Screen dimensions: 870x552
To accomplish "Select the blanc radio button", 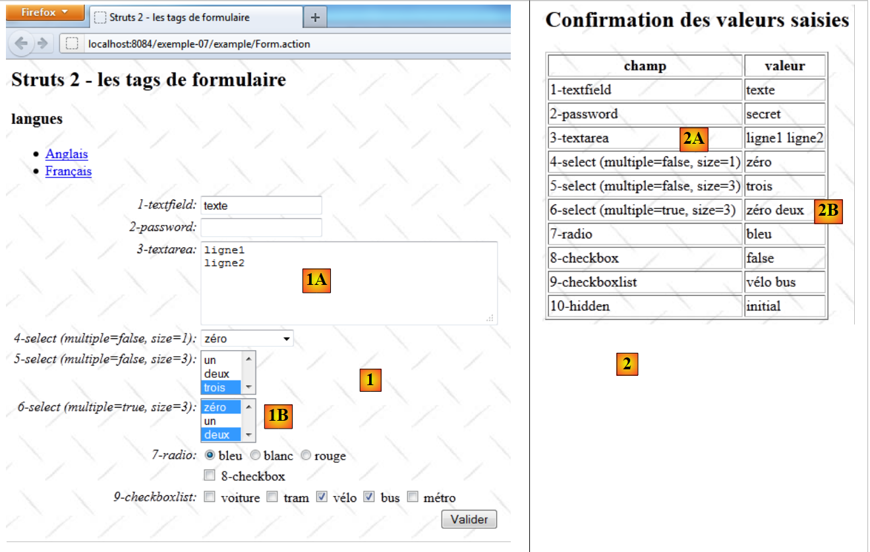I will pos(255,455).
